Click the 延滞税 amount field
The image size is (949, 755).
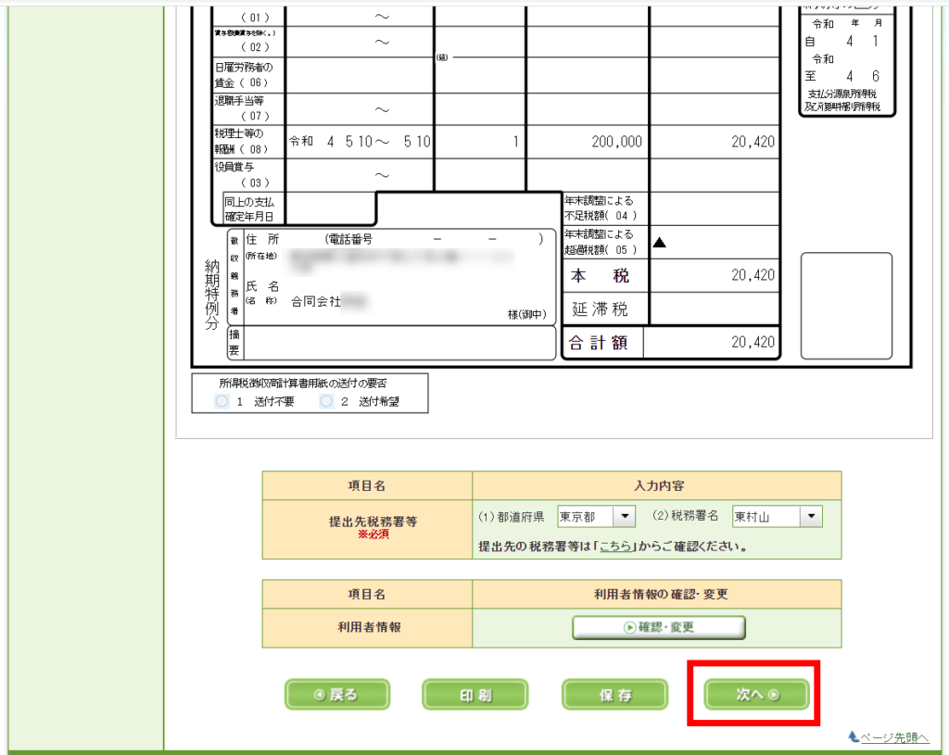tap(715, 308)
